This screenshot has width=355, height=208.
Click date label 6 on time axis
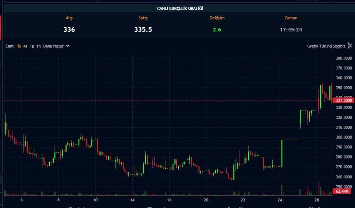[x=22, y=200]
